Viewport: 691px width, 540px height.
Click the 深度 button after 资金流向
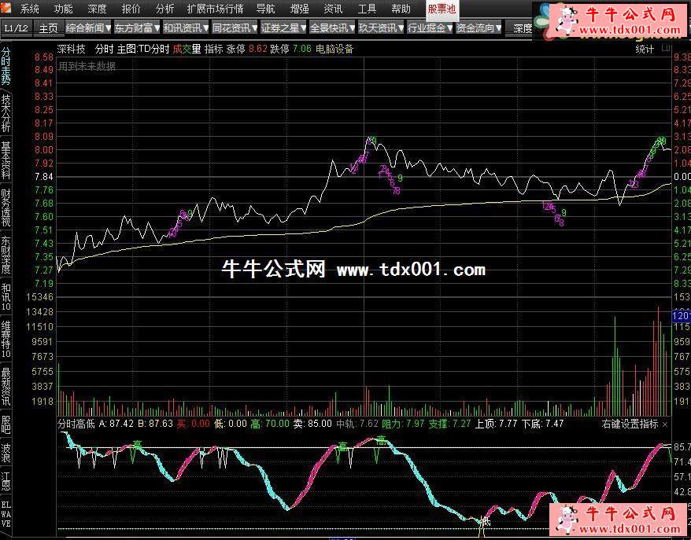[522, 28]
